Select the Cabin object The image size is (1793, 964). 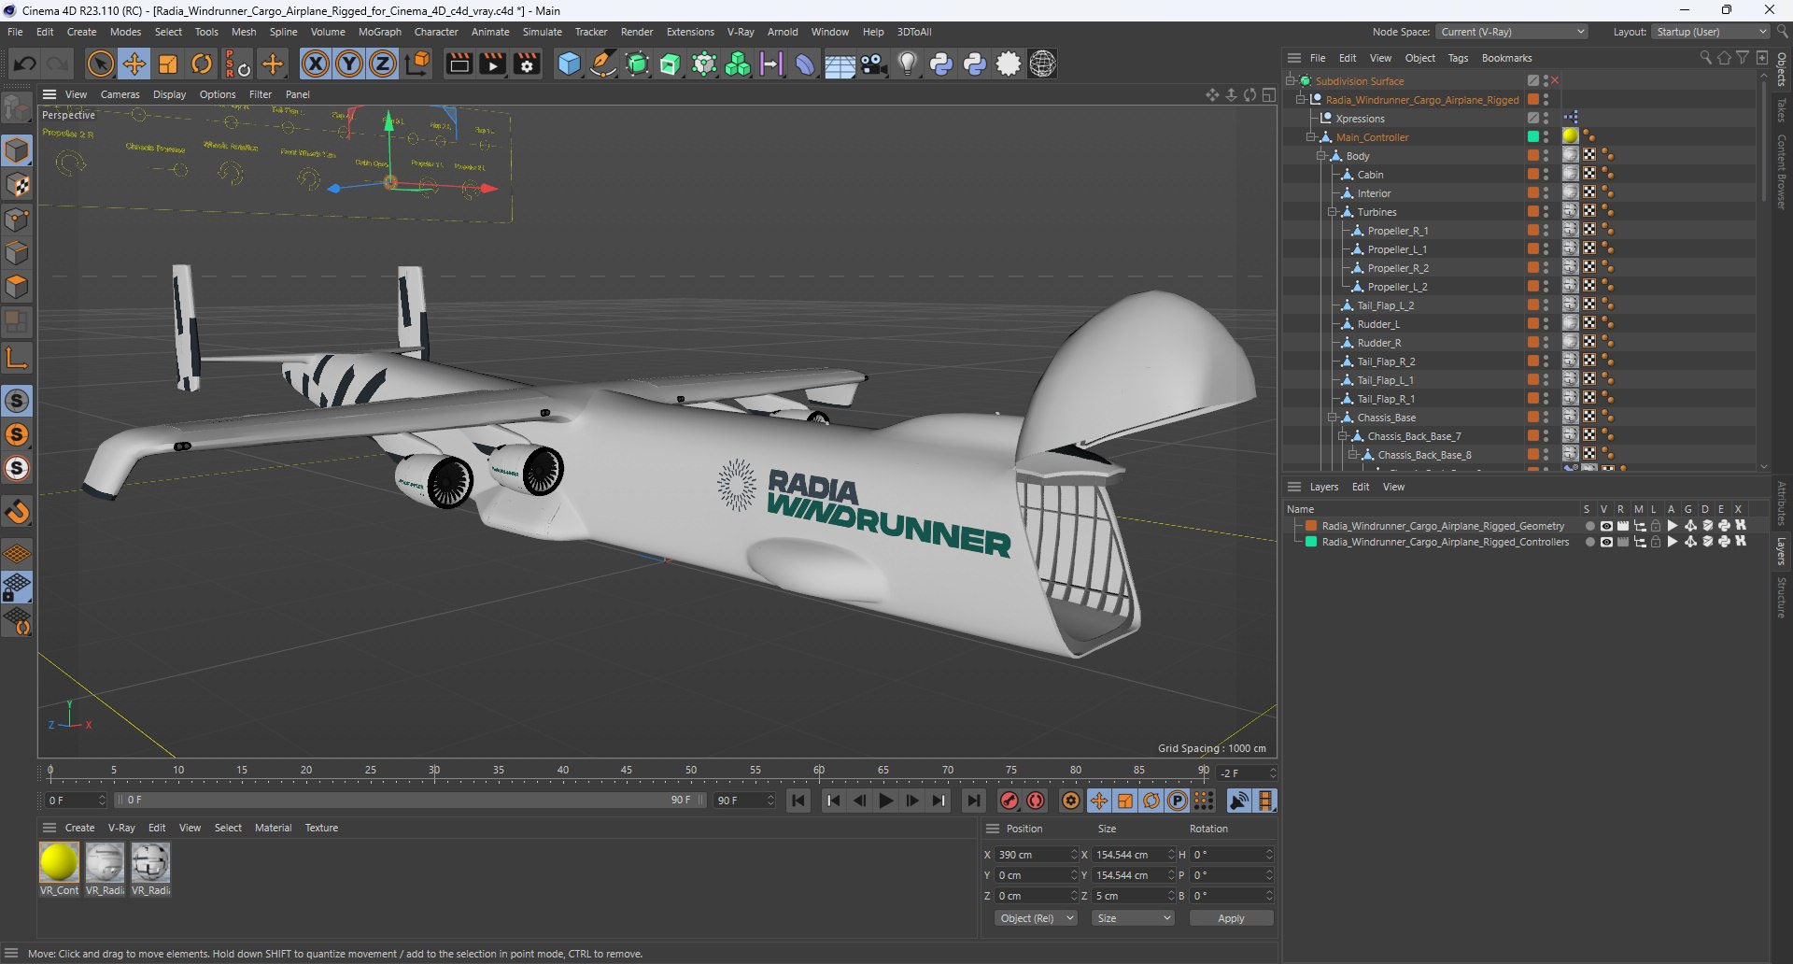1370,175
